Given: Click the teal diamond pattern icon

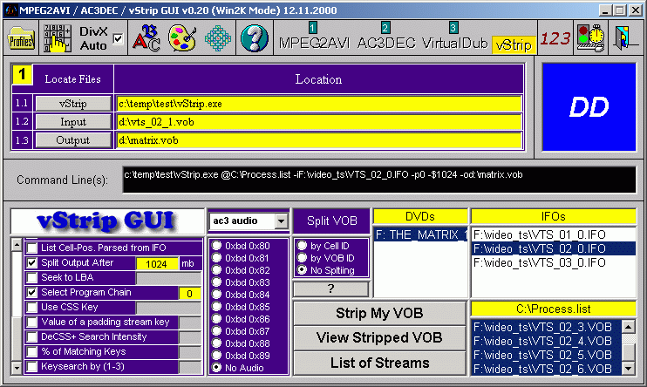Looking at the screenshot, I should (x=217, y=38).
